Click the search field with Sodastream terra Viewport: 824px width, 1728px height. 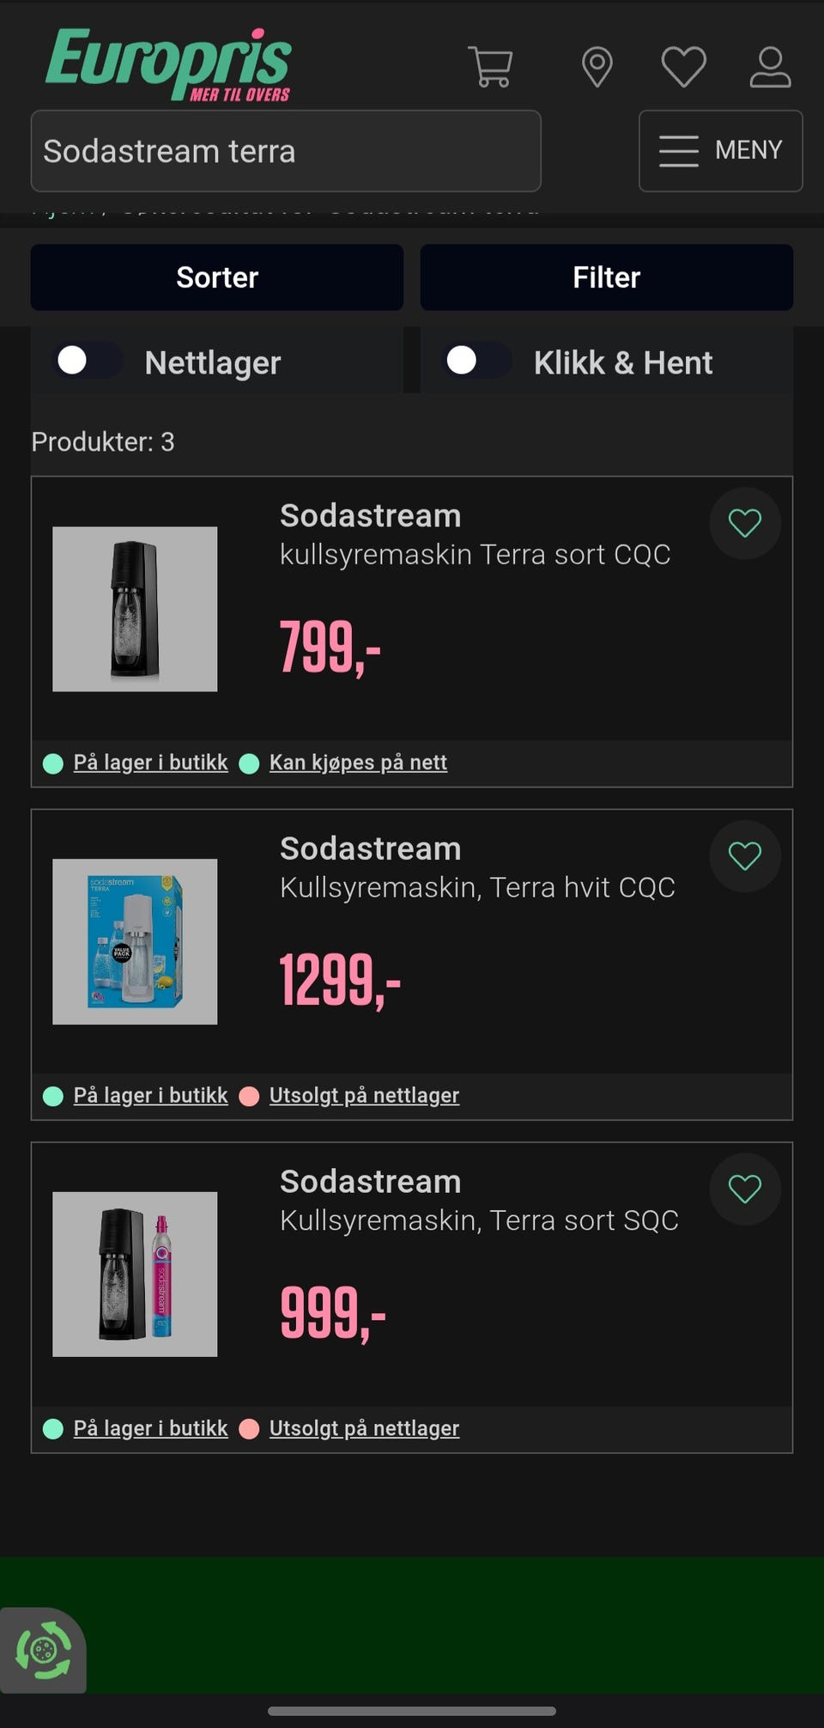click(285, 151)
